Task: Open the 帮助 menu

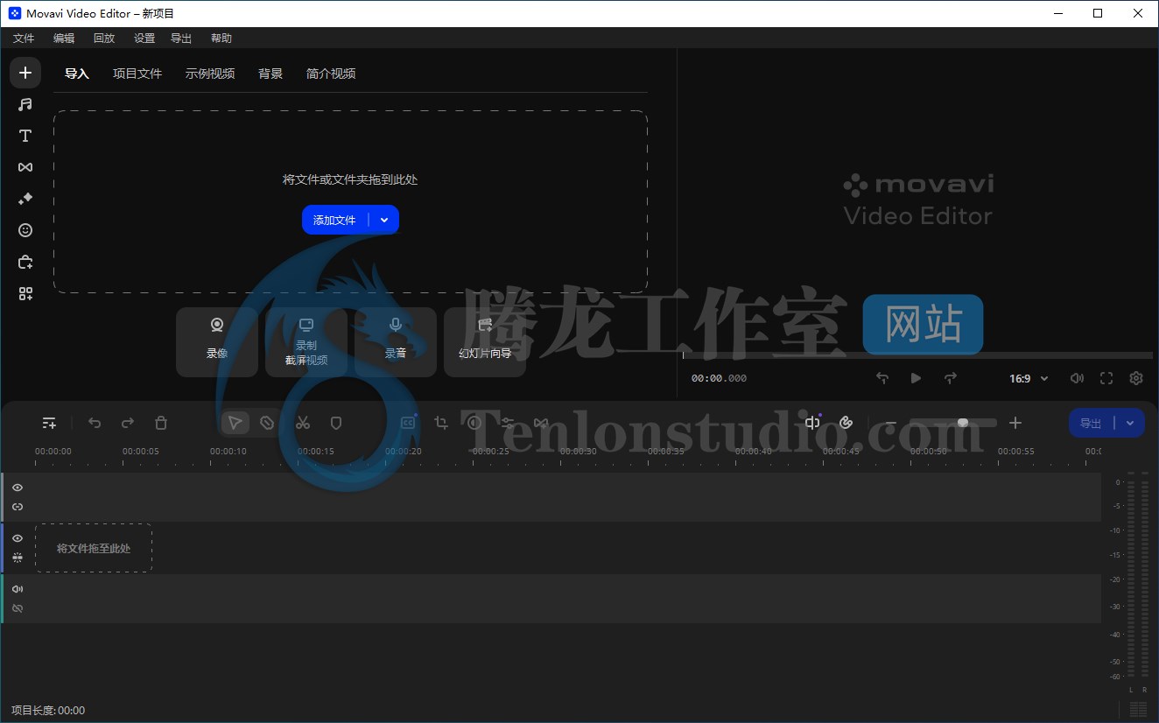Action: [x=221, y=39]
